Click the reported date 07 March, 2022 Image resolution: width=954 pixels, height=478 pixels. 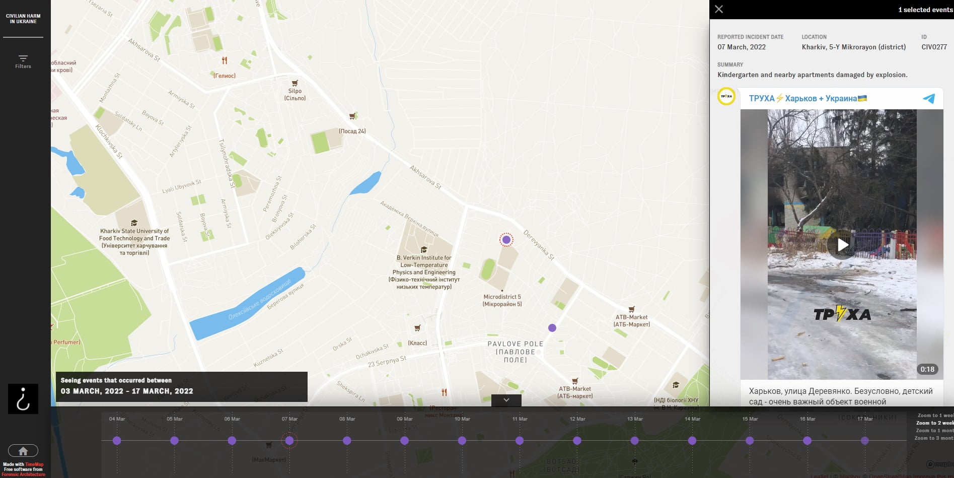pos(742,47)
